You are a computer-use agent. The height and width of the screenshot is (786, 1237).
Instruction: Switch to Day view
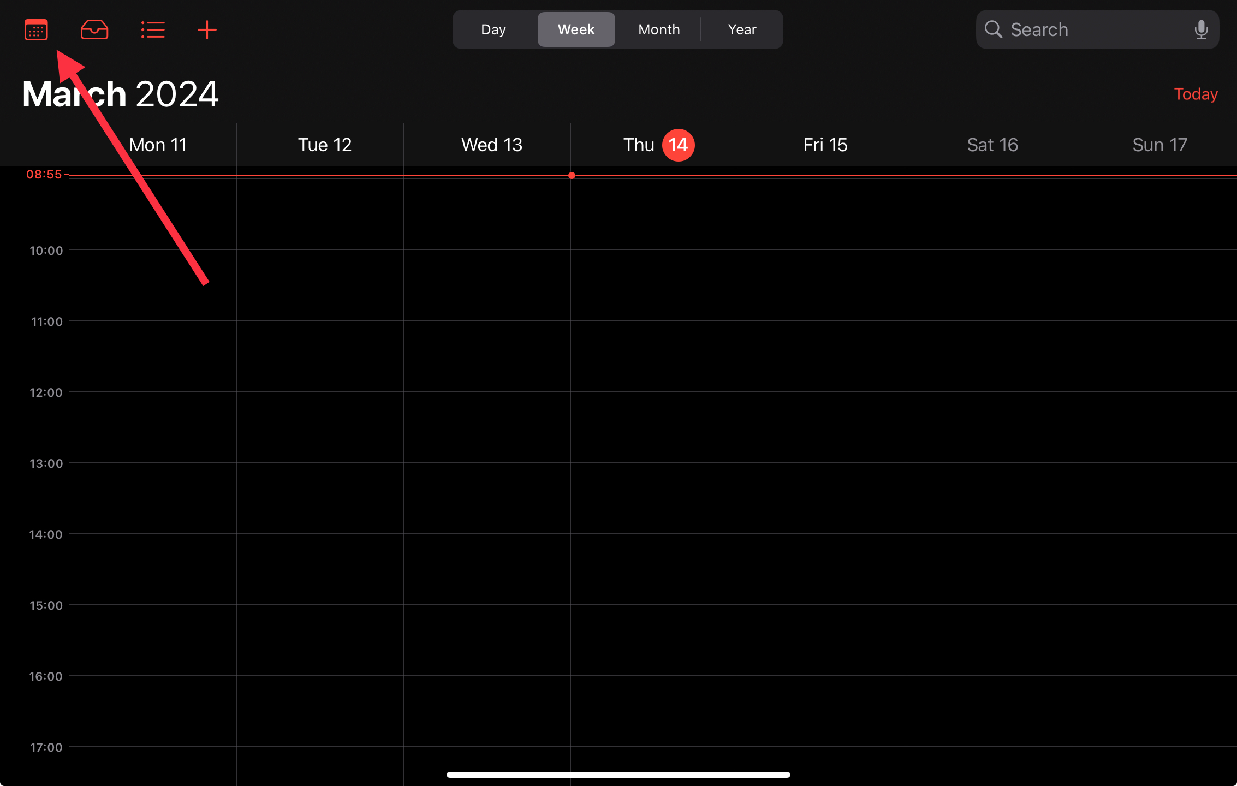pyautogui.click(x=493, y=29)
